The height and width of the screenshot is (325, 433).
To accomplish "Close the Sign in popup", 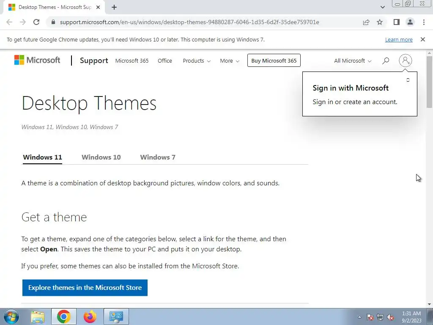I will 408,80.
